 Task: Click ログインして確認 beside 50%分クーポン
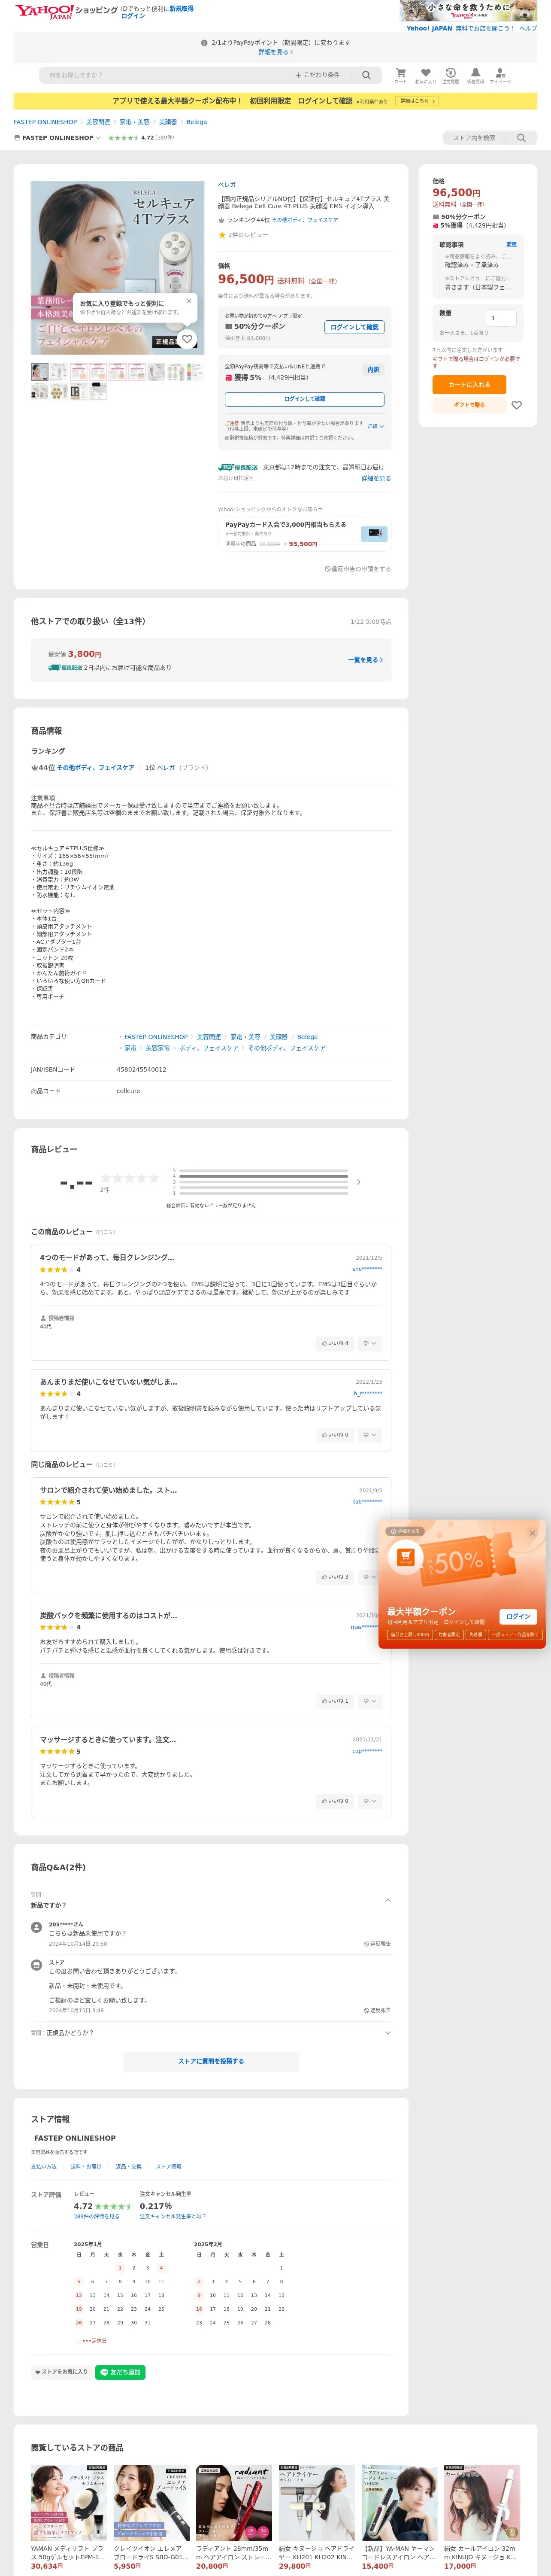pyautogui.click(x=355, y=327)
